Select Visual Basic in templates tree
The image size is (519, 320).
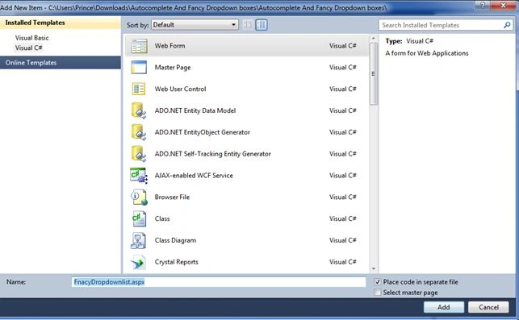tap(31, 38)
